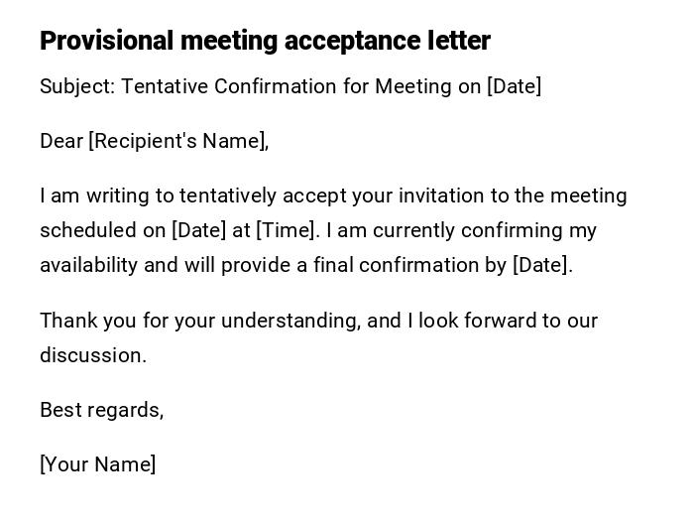Select the [Recipient's Name] placeholder
694x526 pixels.
click(178, 141)
